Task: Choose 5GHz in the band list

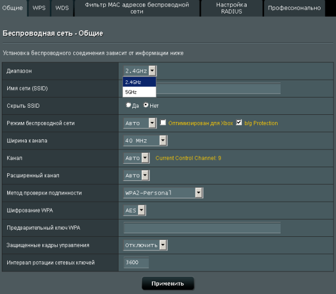Action: click(x=139, y=92)
